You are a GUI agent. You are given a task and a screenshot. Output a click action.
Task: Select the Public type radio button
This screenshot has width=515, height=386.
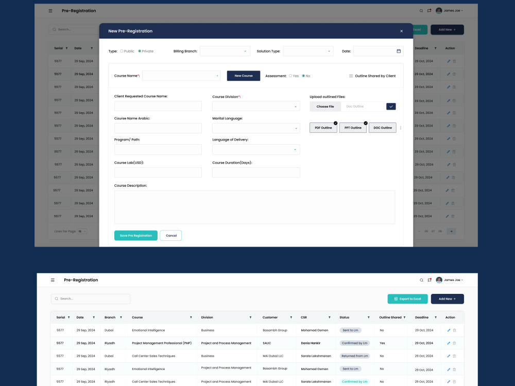coord(122,51)
